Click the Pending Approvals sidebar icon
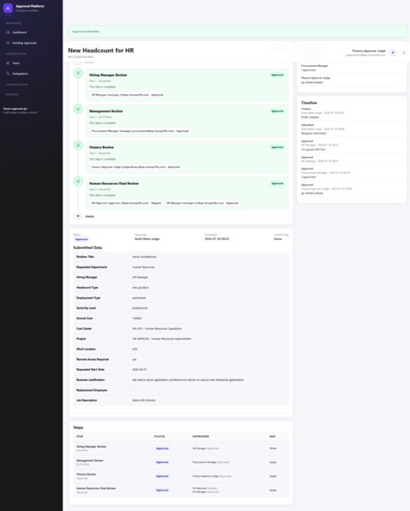 [x=8, y=43]
